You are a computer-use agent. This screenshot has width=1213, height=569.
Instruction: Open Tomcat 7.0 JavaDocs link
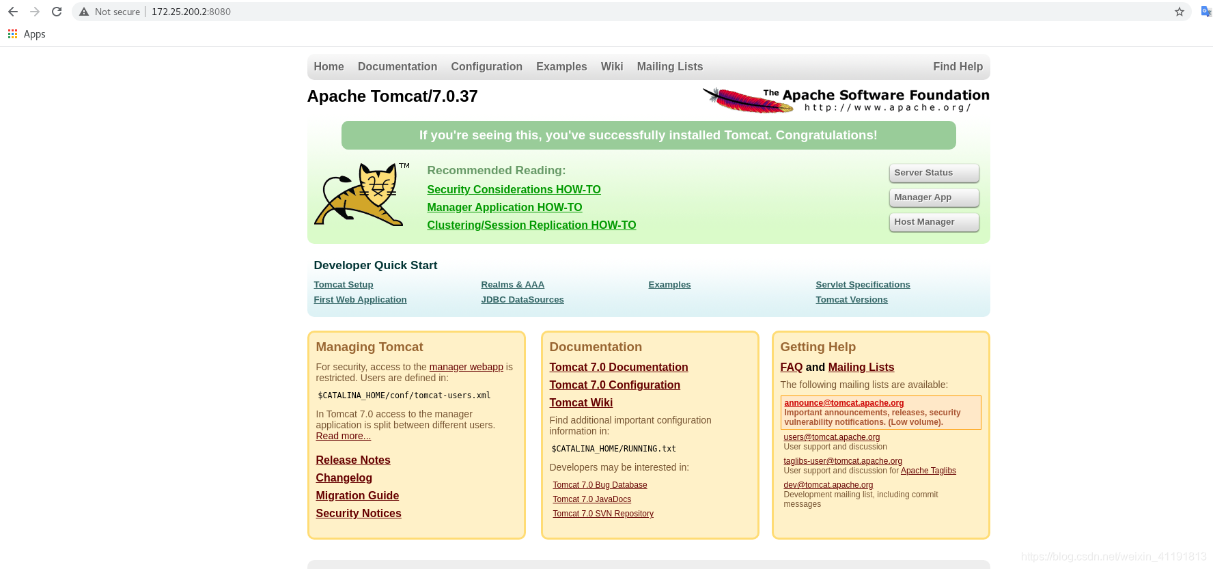pyautogui.click(x=591, y=499)
